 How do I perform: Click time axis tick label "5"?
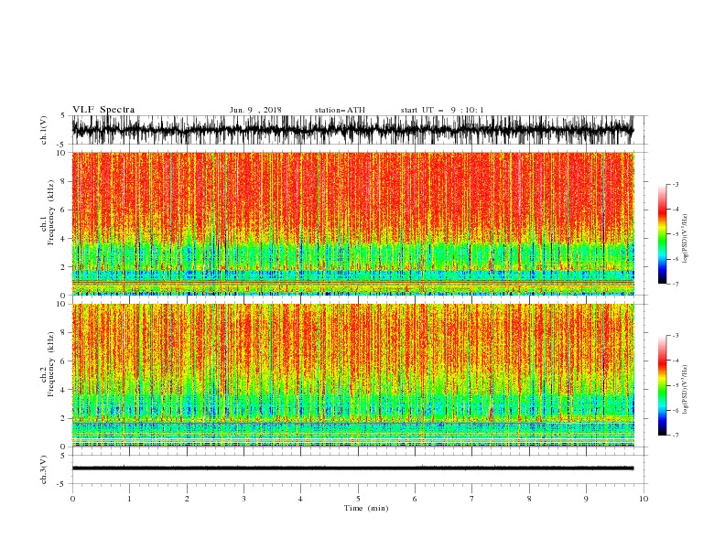tap(358, 499)
